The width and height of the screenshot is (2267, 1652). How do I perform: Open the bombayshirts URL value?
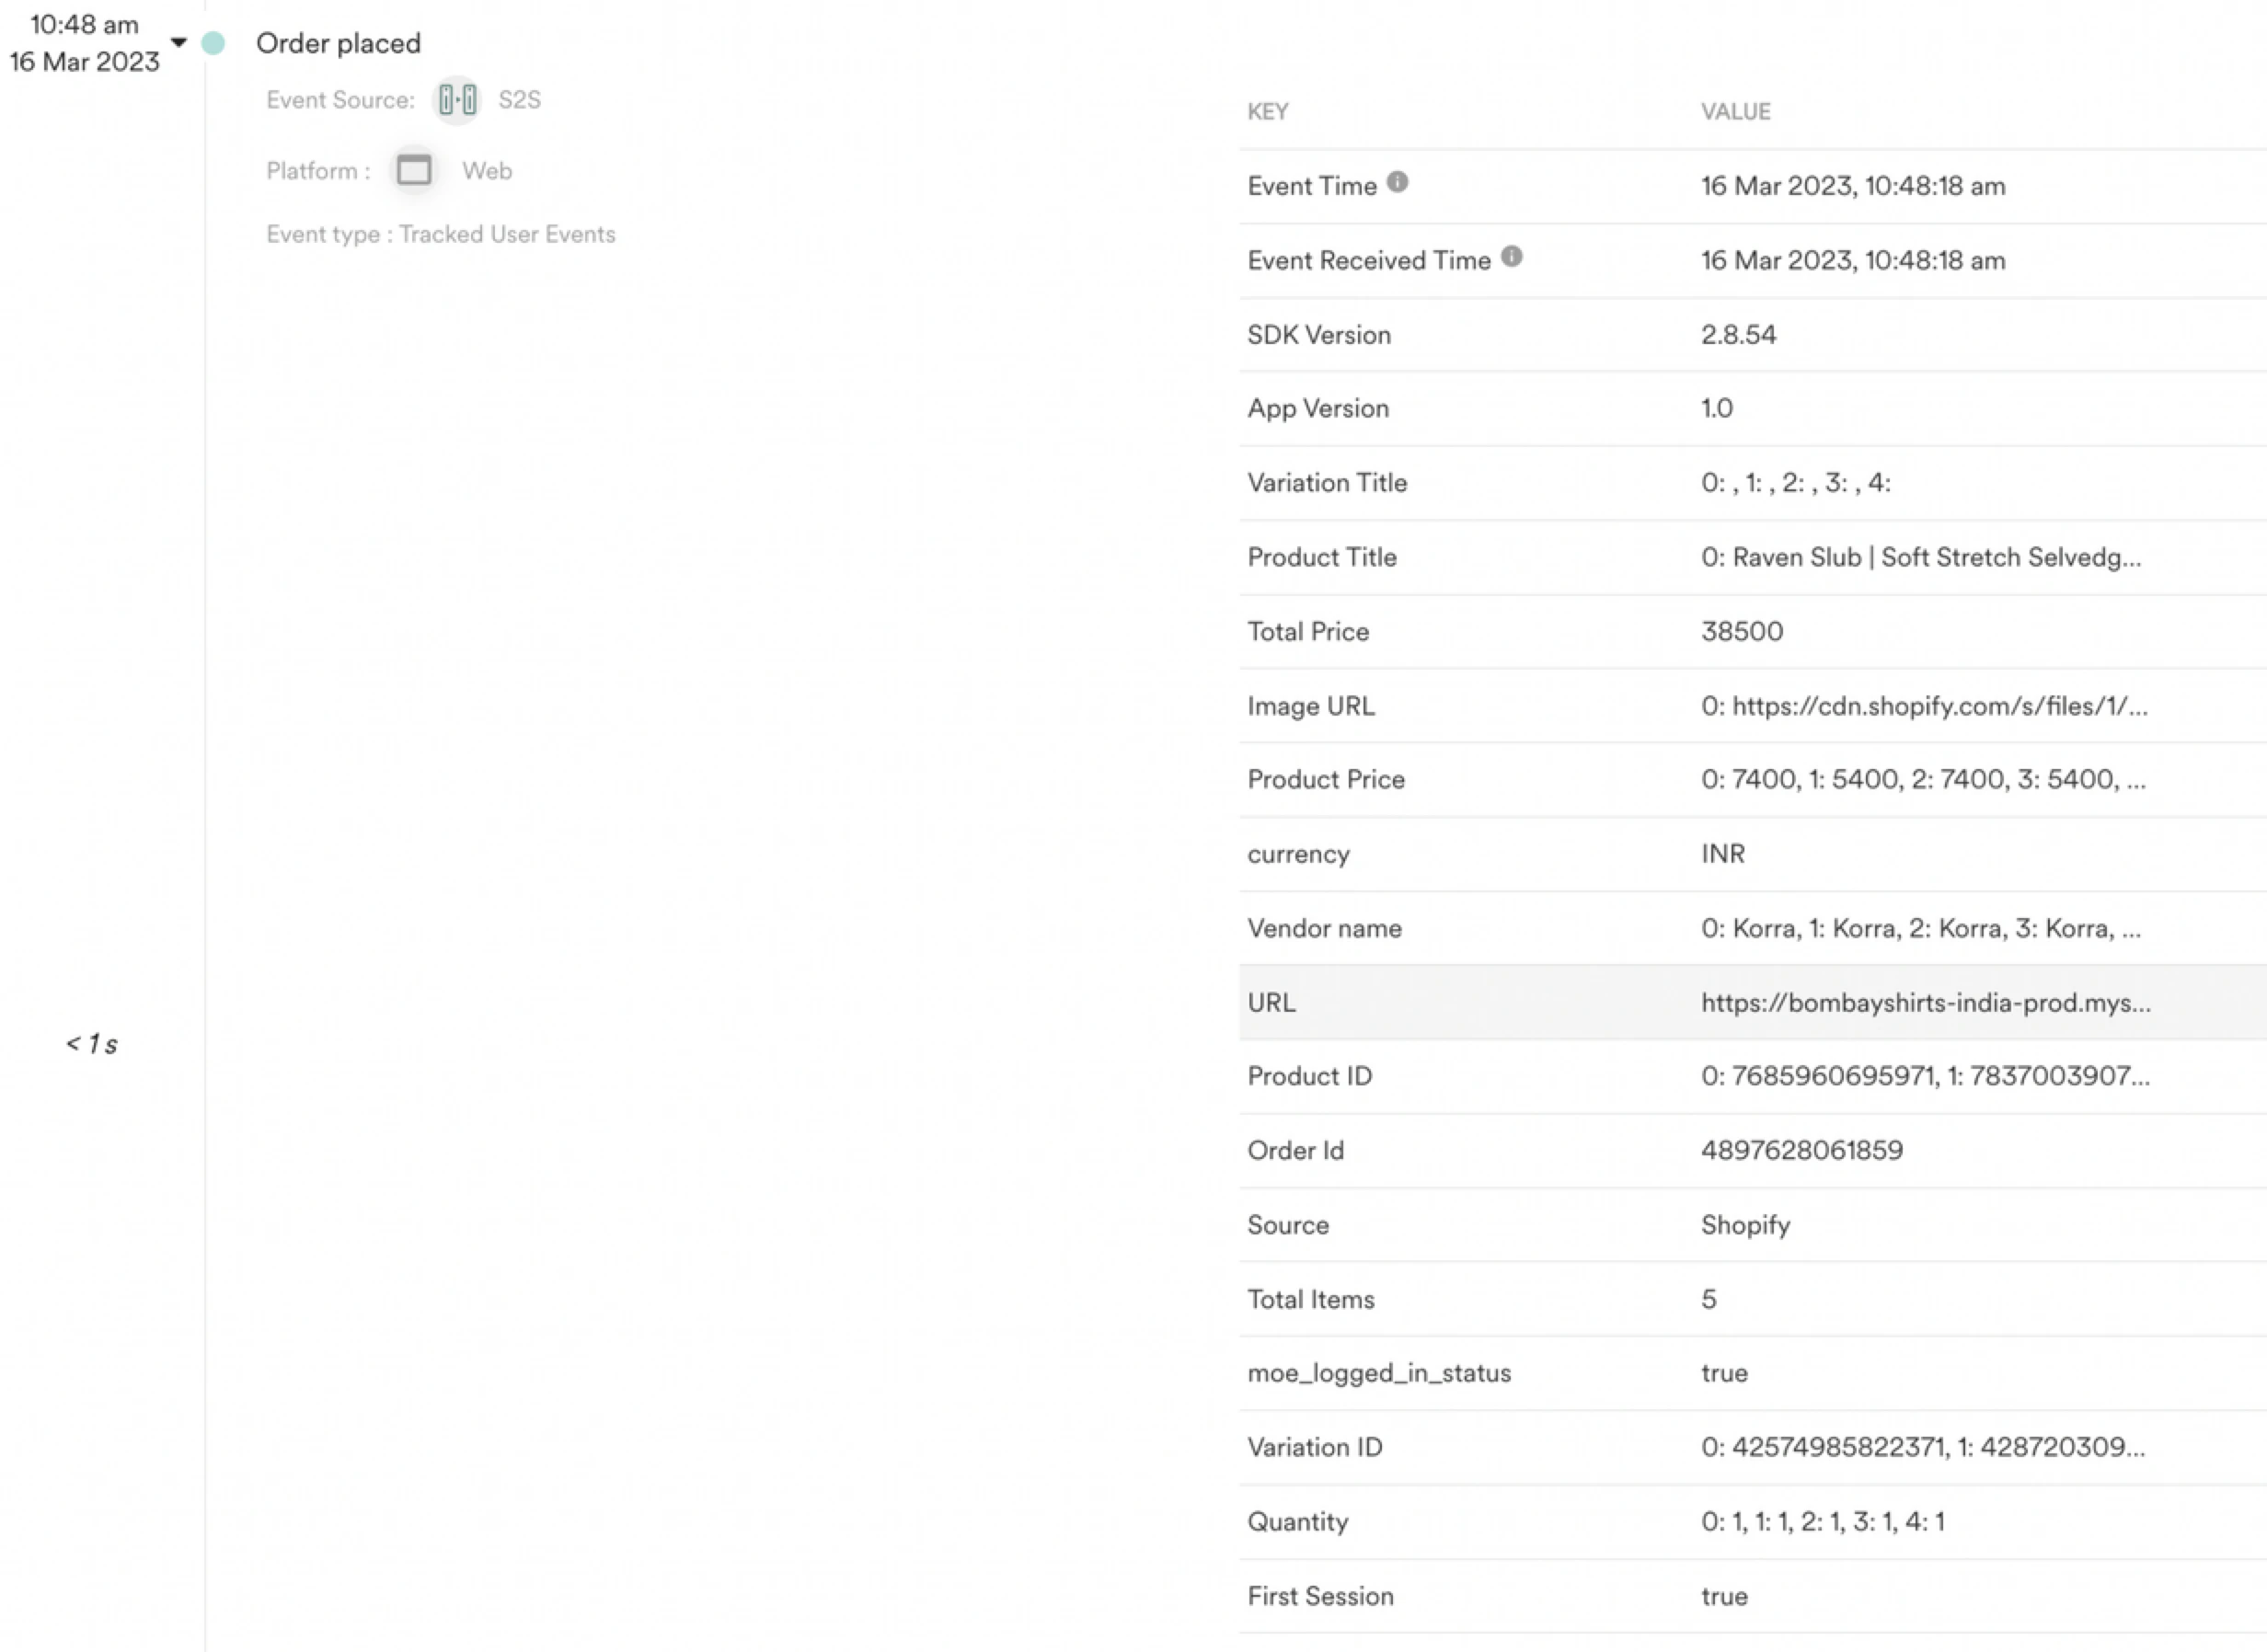pyautogui.click(x=1925, y=1002)
